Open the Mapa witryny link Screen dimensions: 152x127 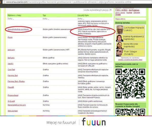120,19
